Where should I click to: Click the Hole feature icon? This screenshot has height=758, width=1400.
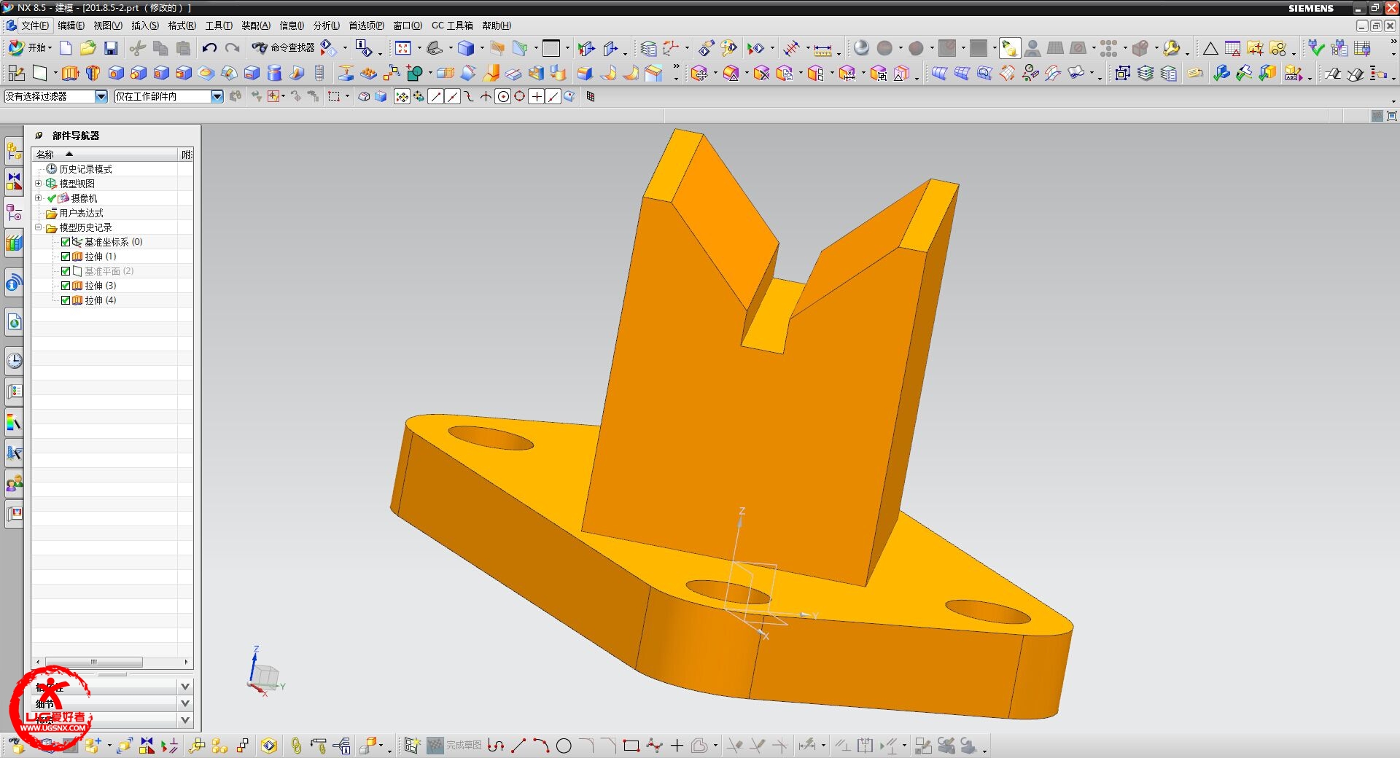(x=116, y=73)
